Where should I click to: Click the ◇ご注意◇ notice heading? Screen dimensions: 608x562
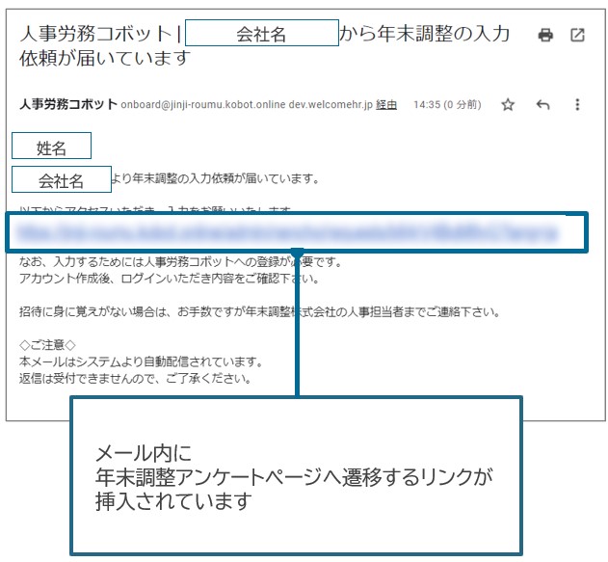pos(47,344)
